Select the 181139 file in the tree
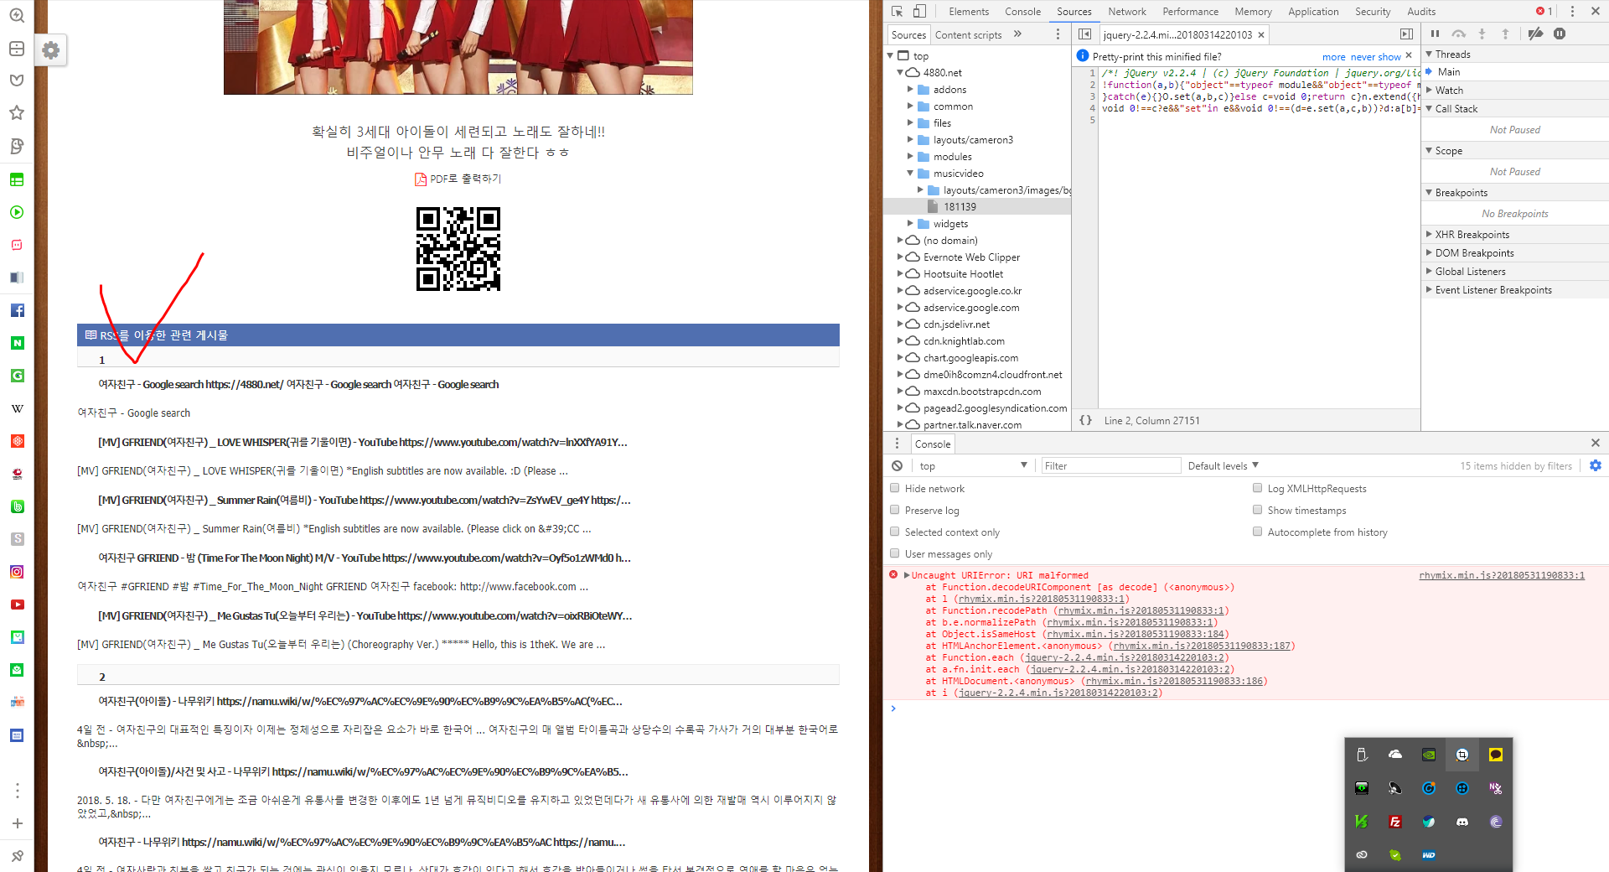This screenshot has height=872, width=1609. click(960, 206)
